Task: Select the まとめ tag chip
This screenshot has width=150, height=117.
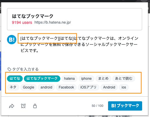Action: click(103, 79)
